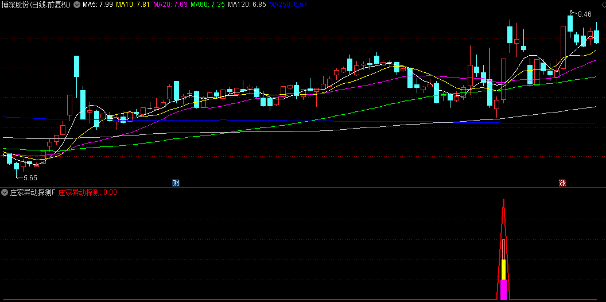Click the magenta bar in indicator spike

pyautogui.click(x=503, y=289)
